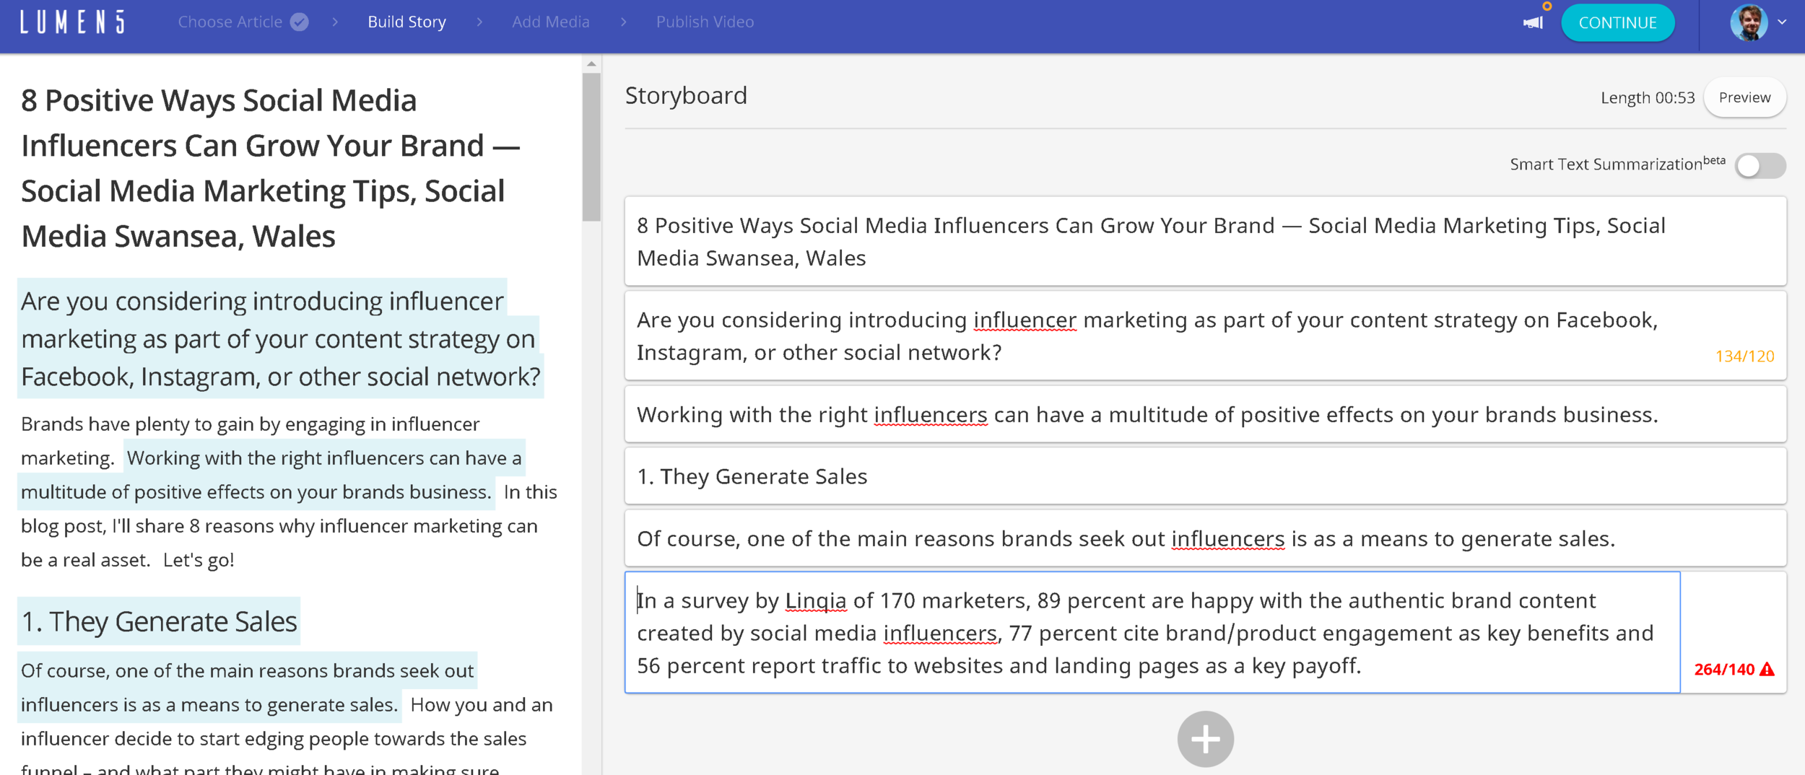Click the 134/120 character counter
1805x775 pixels.
coord(1744,356)
